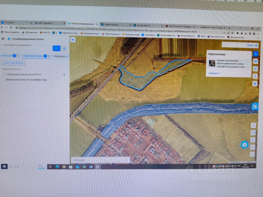The width and height of the screenshot is (263, 197).
Task: Zoom out with the minus button
Action: click(x=252, y=154)
